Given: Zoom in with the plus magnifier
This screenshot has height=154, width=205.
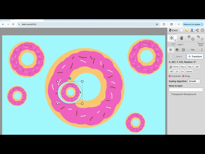Looking at the screenshot, I should 189,37.
